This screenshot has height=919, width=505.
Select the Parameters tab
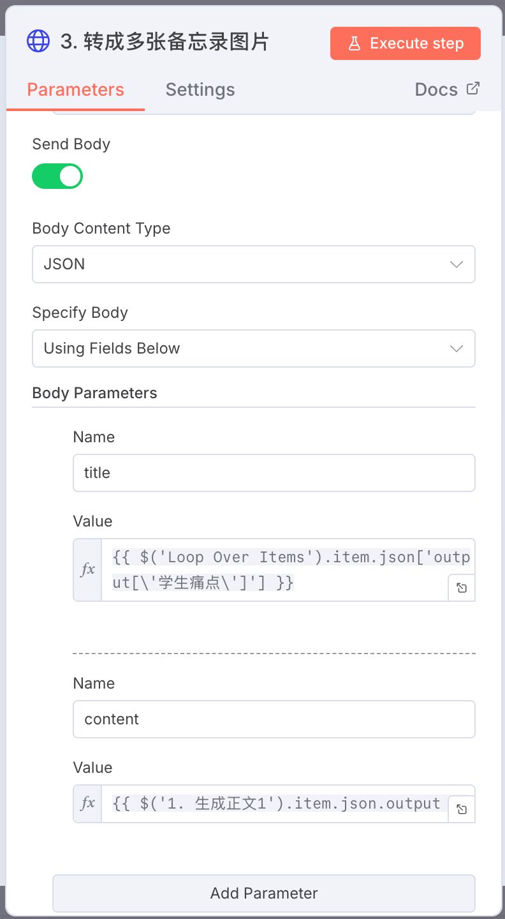[75, 89]
